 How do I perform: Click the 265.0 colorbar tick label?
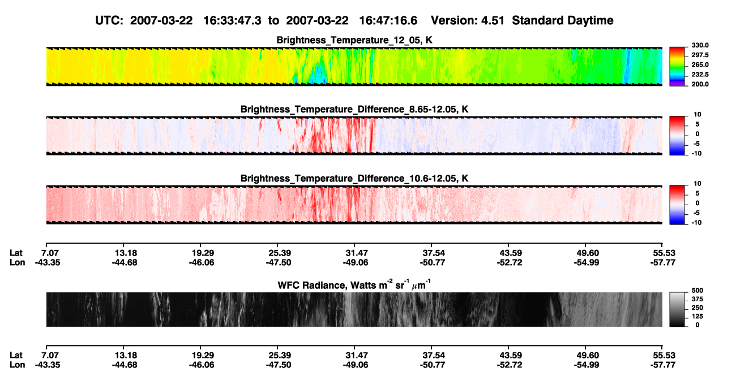coord(700,64)
